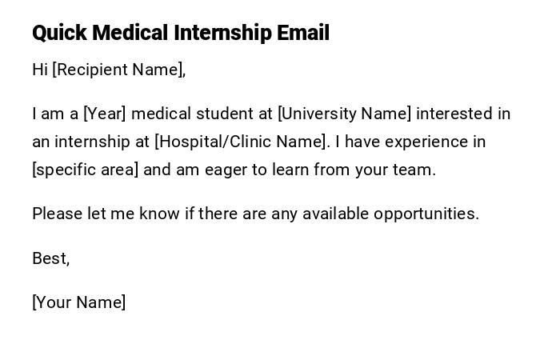560x352 pixels.
Task: Click the word "Email" in the title
Action: pyautogui.click(x=303, y=33)
